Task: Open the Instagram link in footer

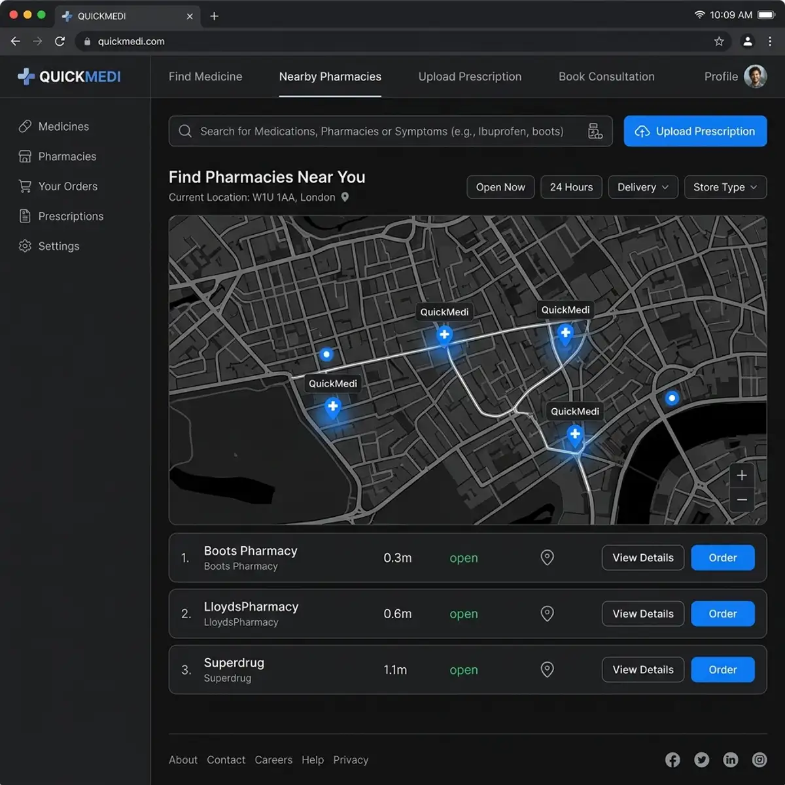Action: coord(759,759)
